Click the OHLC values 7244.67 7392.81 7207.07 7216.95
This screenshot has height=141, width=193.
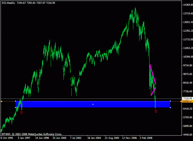click(x=36, y=3)
